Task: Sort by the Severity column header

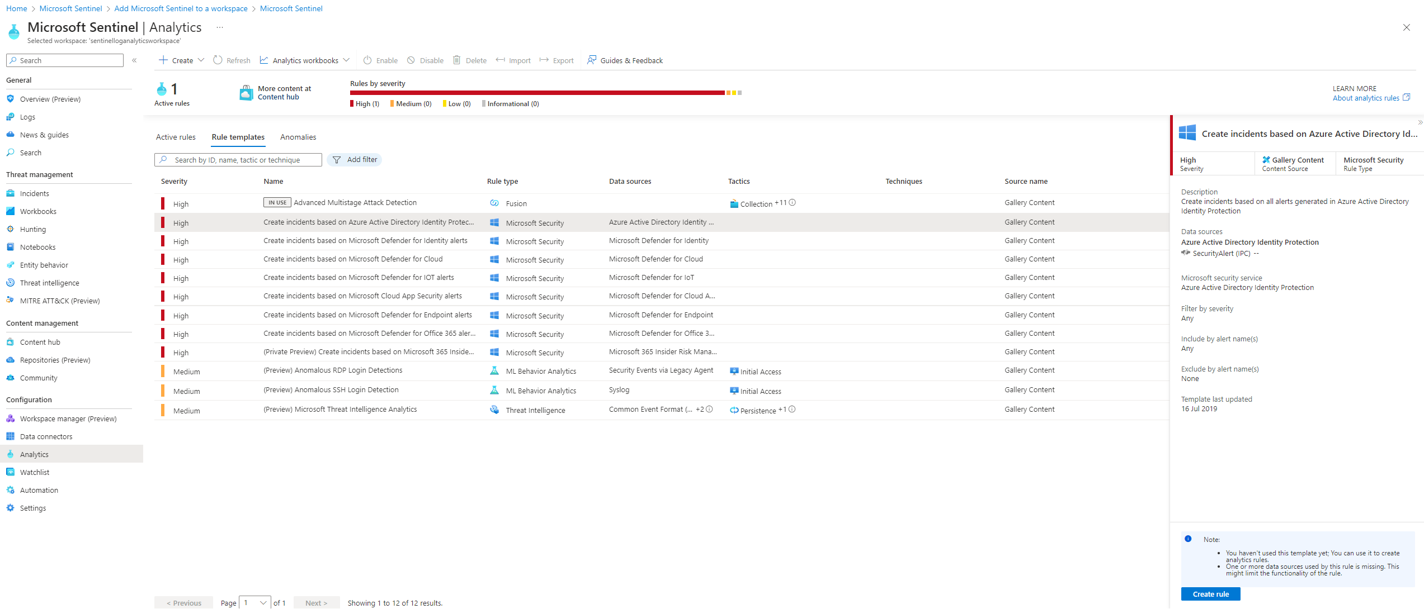Action: 174,182
